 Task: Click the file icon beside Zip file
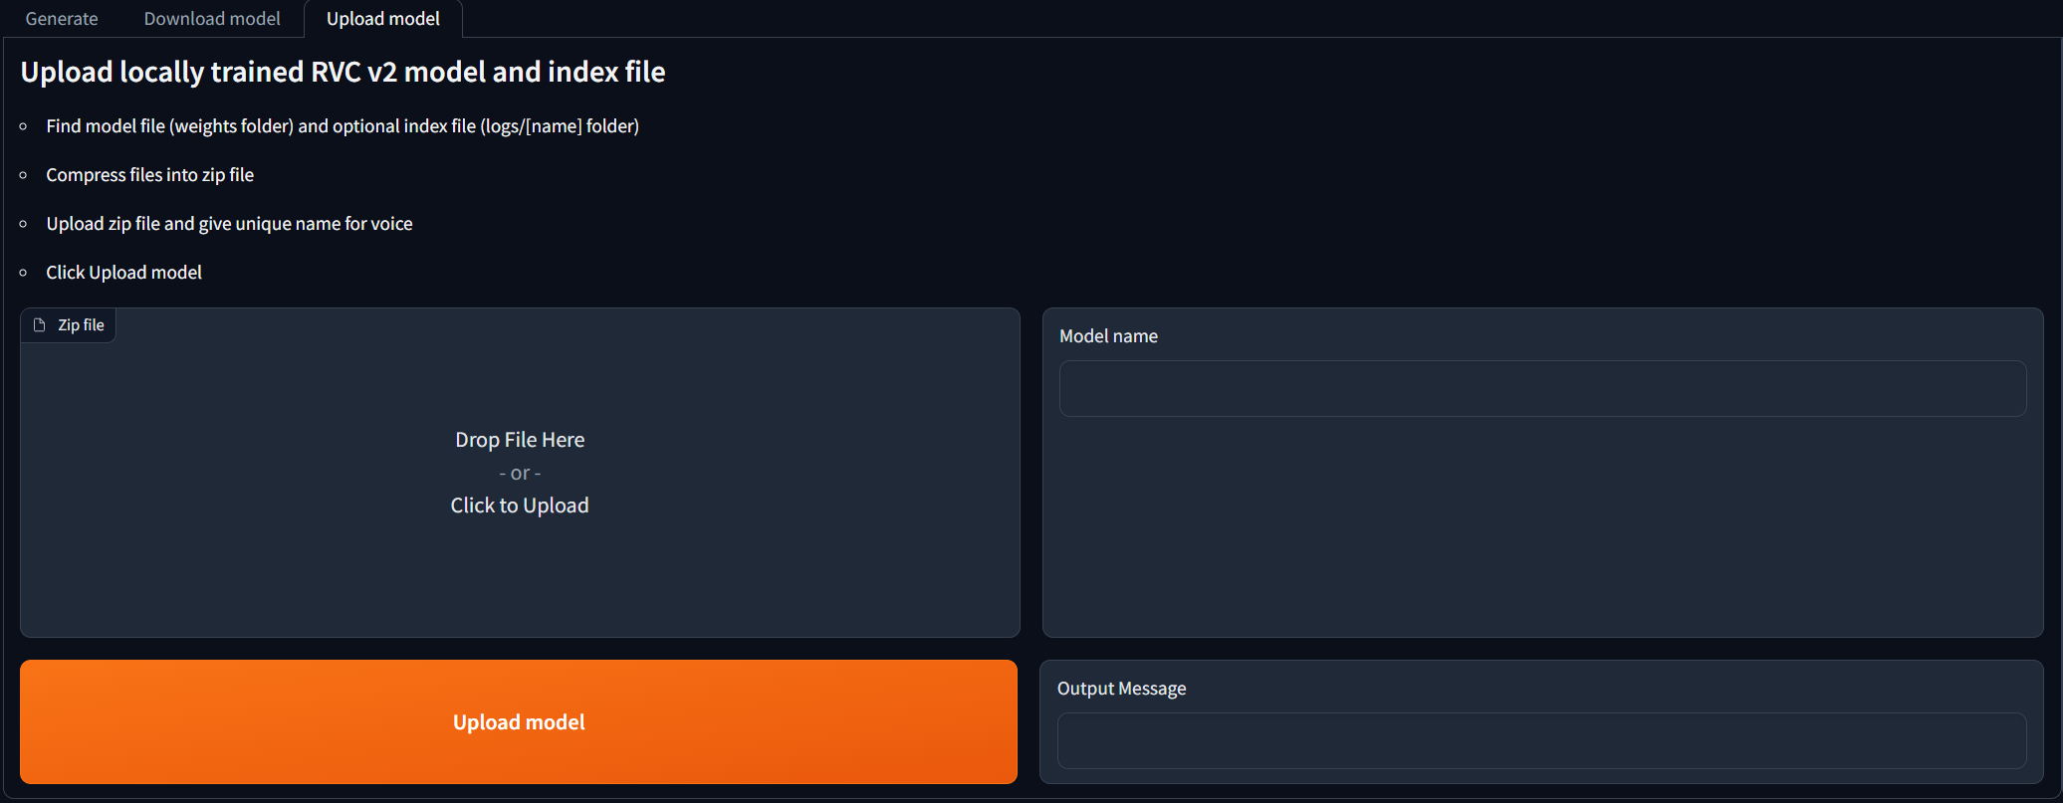pyautogui.click(x=40, y=325)
